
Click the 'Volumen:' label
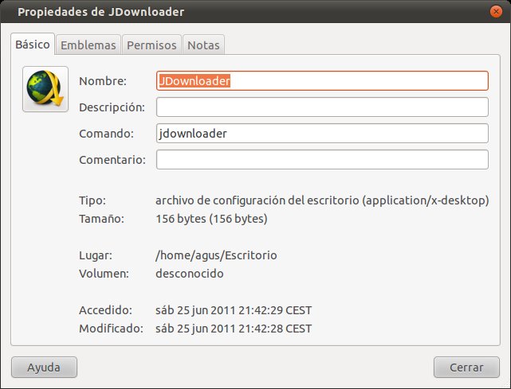(104, 274)
